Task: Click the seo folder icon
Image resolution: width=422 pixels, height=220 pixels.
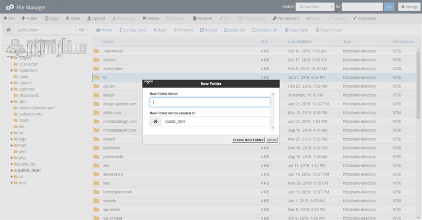Action: coord(96,165)
